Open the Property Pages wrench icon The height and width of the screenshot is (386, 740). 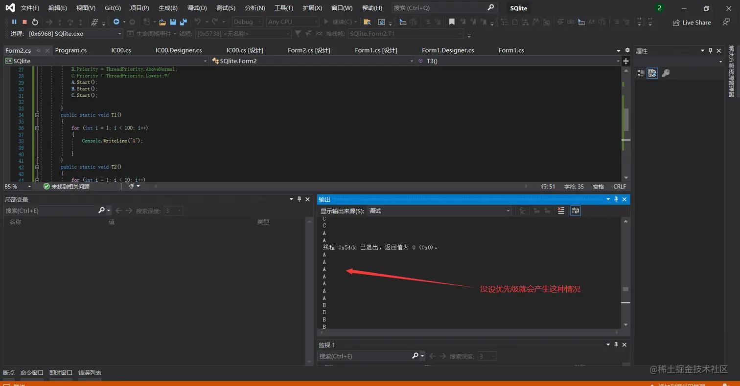pyautogui.click(x=665, y=73)
